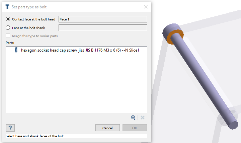Click the OK button
241x143 pixels.
point(135,128)
